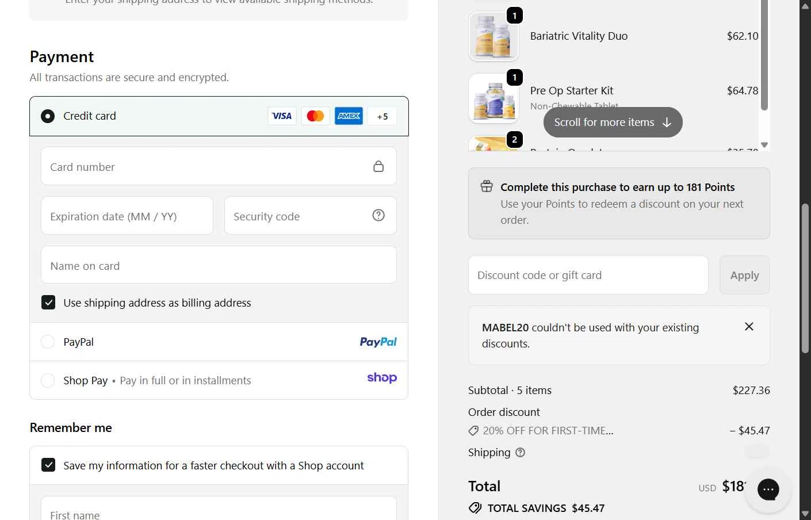Click the Mastercard logo

click(315, 116)
